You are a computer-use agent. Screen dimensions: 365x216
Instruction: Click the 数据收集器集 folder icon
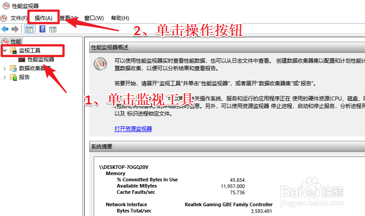[13, 68]
